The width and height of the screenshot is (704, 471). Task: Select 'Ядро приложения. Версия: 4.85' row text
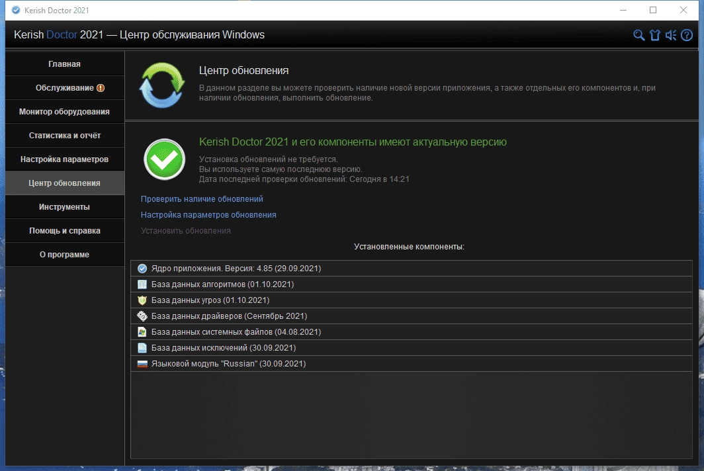[x=236, y=269]
